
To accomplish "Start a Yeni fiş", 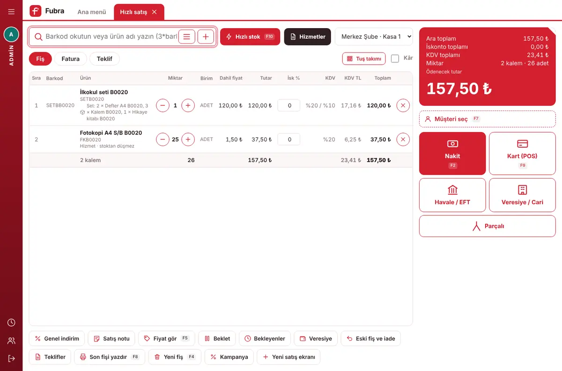I will coord(175,357).
